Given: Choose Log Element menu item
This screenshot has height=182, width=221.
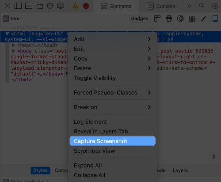Looking at the screenshot, I should tap(112, 121).
